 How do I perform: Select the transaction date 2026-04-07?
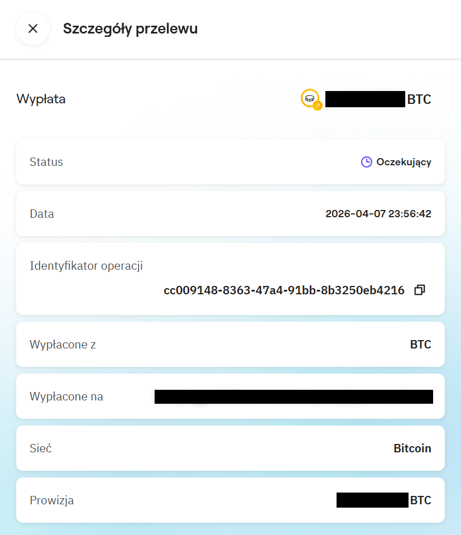tap(378, 214)
